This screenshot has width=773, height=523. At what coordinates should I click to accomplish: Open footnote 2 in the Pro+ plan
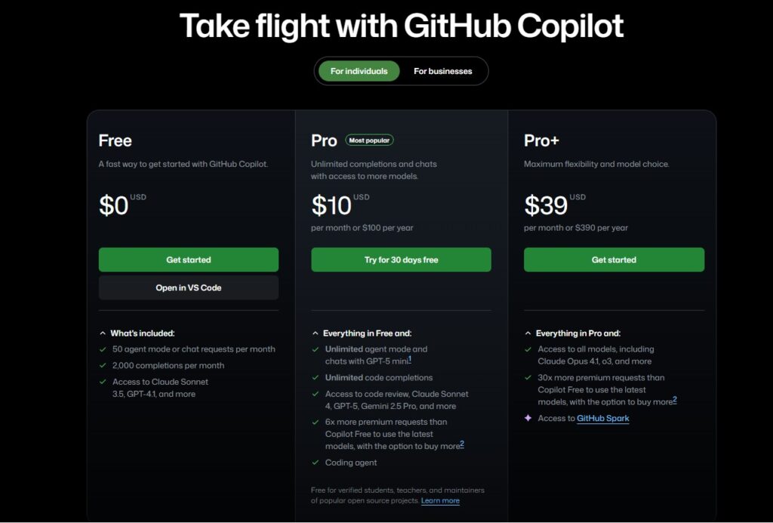(x=675, y=400)
